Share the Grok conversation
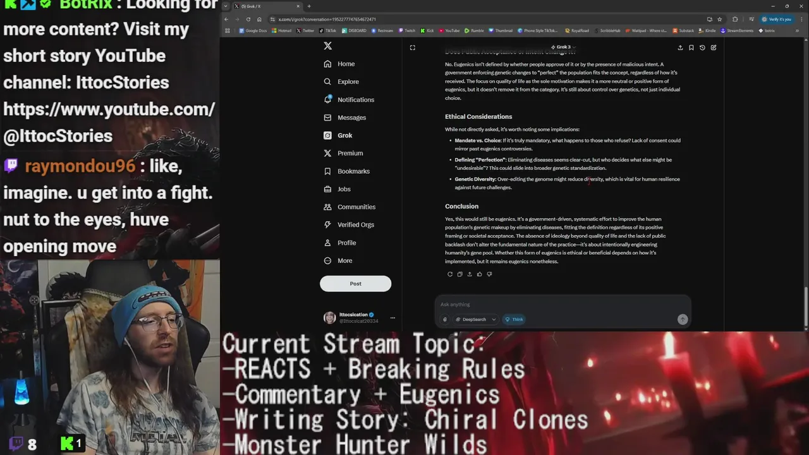The image size is (809, 455). coord(680,47)
